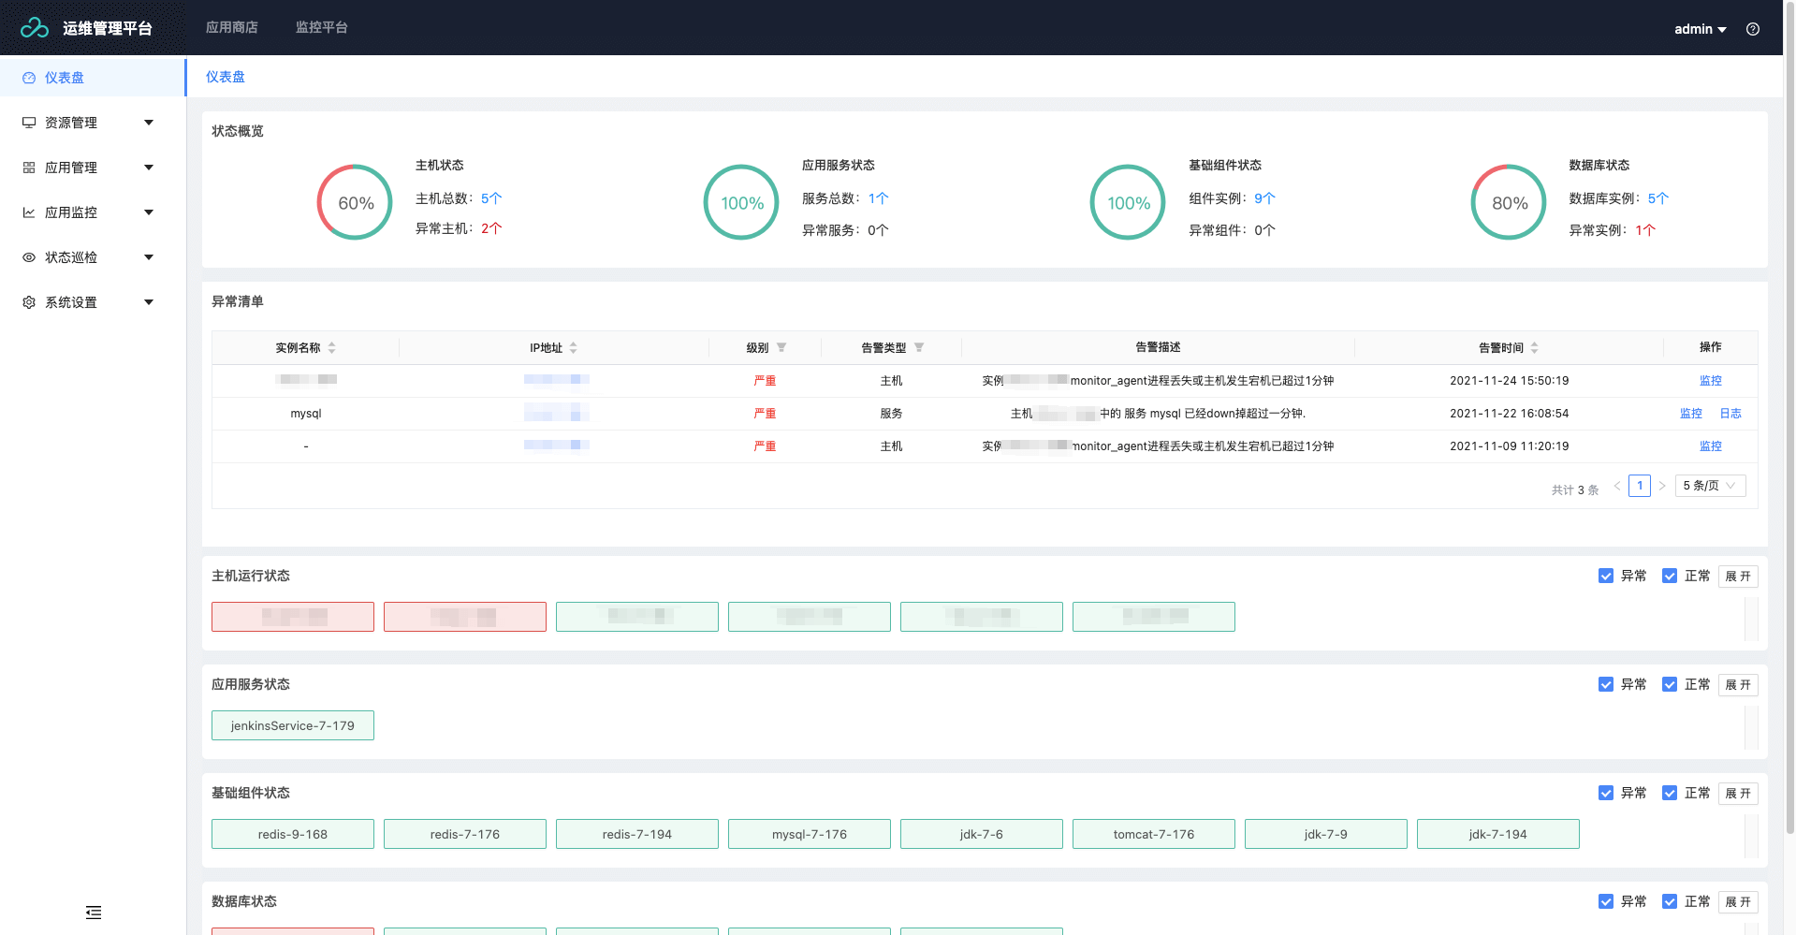The width and height of the screenshot is (1796, 935).
Task: Click the grid icon beside 应用管理
Action: pos(29,168)
